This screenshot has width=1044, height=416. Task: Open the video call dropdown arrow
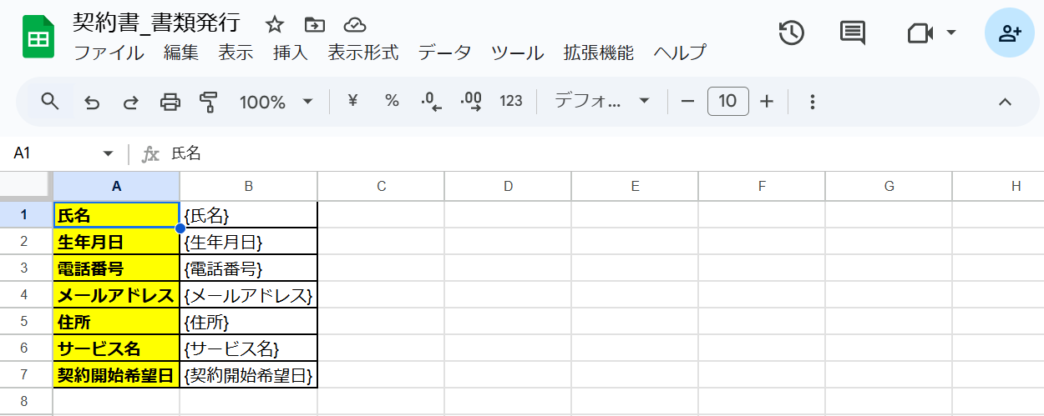click(x=950, y=33)
